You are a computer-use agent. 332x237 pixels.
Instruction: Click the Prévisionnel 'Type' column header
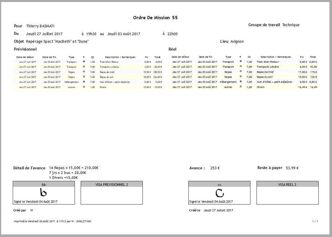71,57
